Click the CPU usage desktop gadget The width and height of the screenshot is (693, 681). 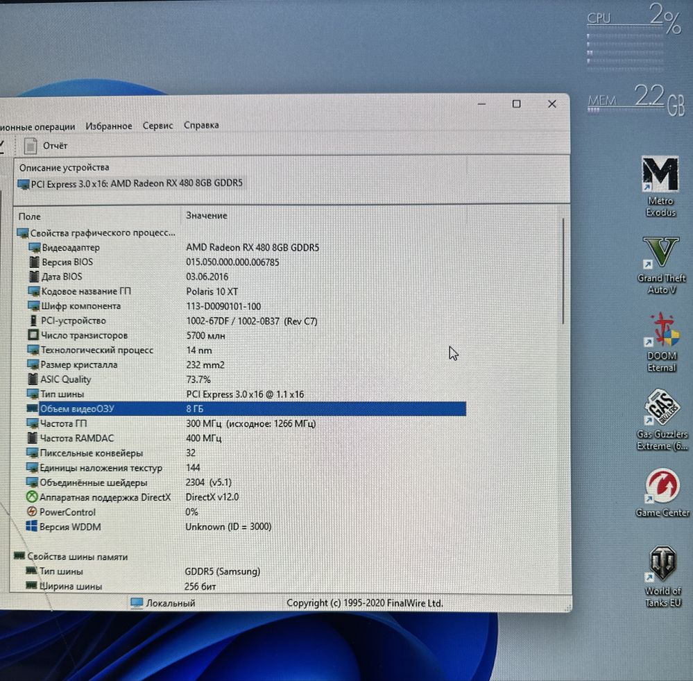[633, 37]
